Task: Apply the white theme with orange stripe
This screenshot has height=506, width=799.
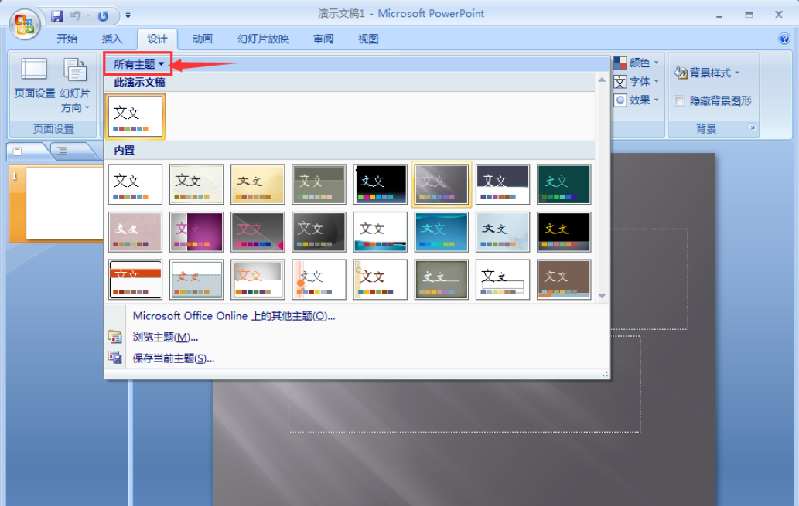Action: point(319,280)
